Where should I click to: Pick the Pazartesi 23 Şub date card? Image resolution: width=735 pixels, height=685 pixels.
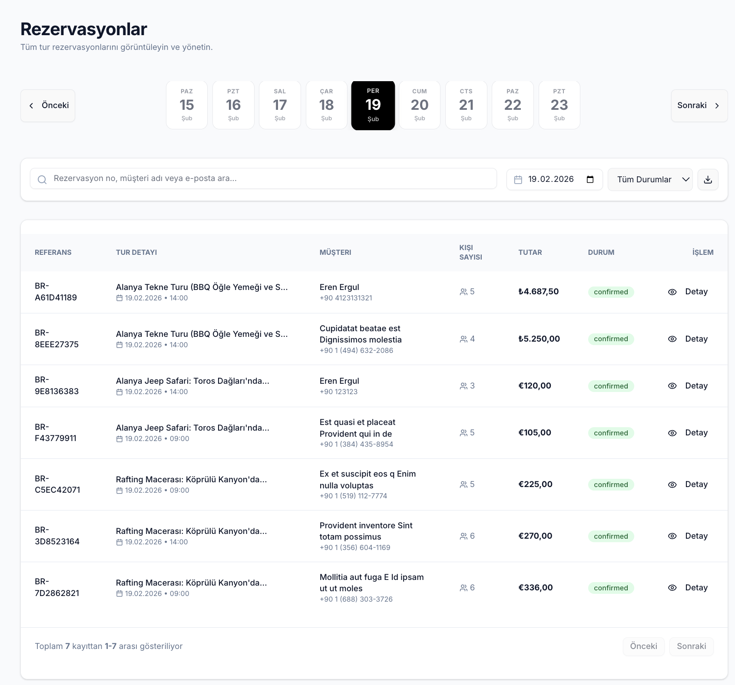coord(559,105)
